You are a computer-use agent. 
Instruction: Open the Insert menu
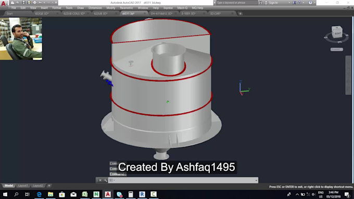(x=44, y=8)
